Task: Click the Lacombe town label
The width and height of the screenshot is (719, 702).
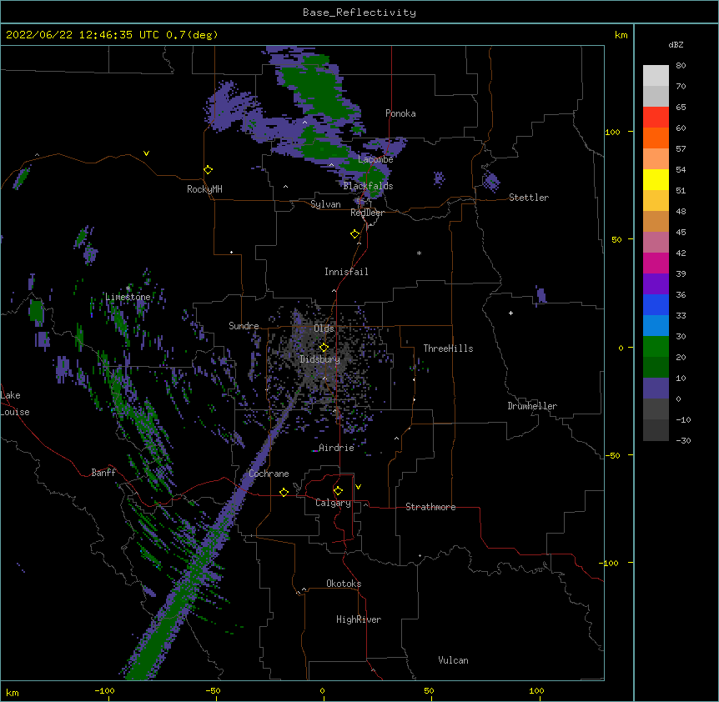Action: coord(375,159)
